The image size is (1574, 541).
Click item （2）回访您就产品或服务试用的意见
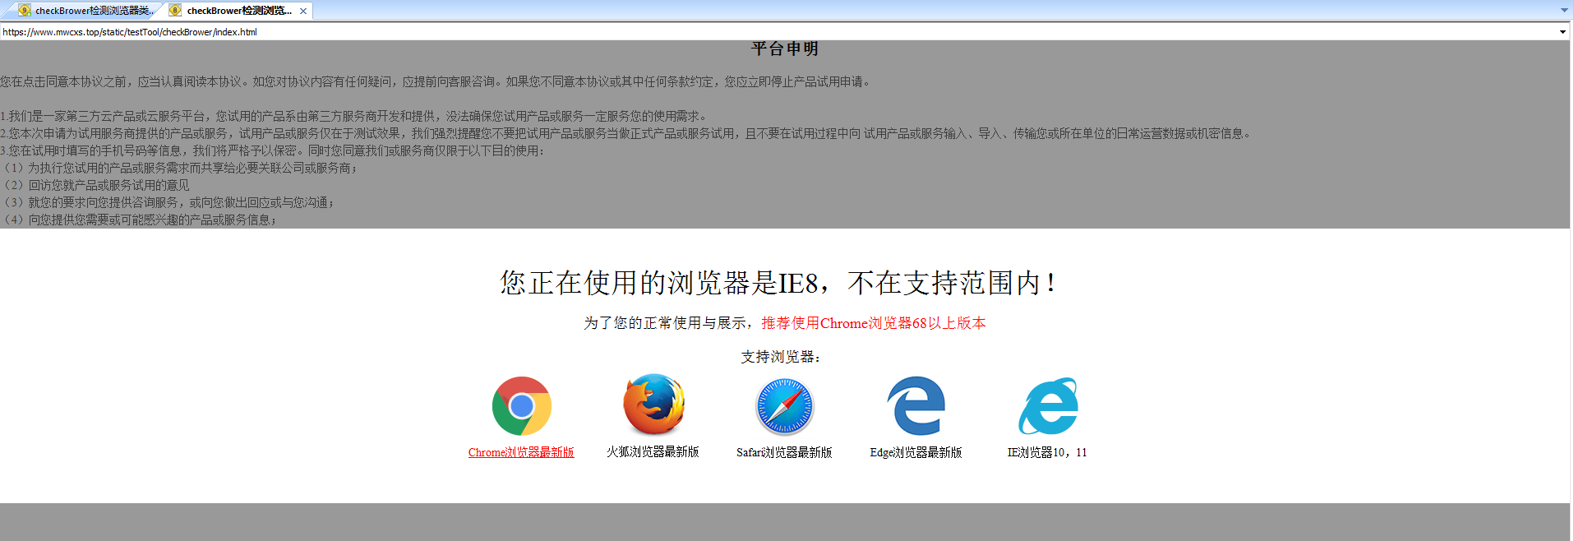[x=95, y=185]
